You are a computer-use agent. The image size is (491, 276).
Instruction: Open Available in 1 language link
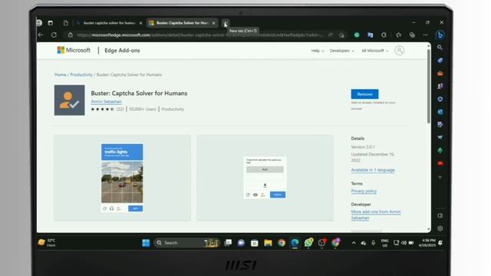coord(373,170)
